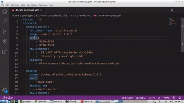Open the Go menu
The width and height of the screenshot is (184, 103).
click(28, 5)
